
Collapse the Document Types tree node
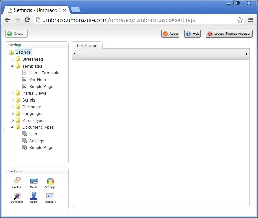point(12,127)
